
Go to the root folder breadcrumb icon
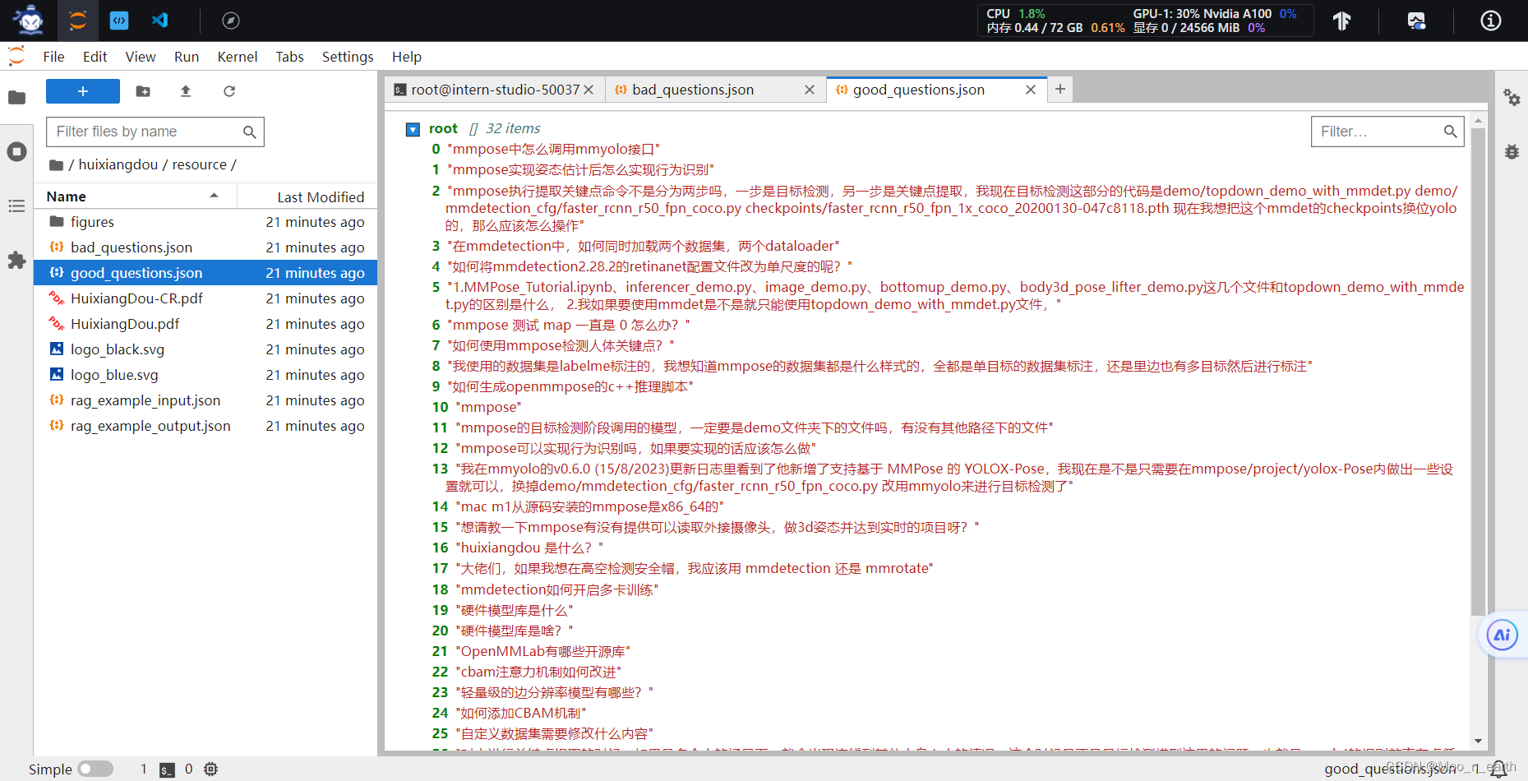[x=56, y=165]
